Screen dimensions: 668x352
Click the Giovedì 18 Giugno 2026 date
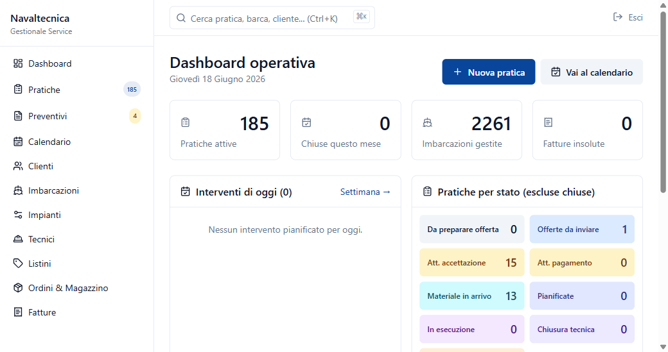point(217,79)
